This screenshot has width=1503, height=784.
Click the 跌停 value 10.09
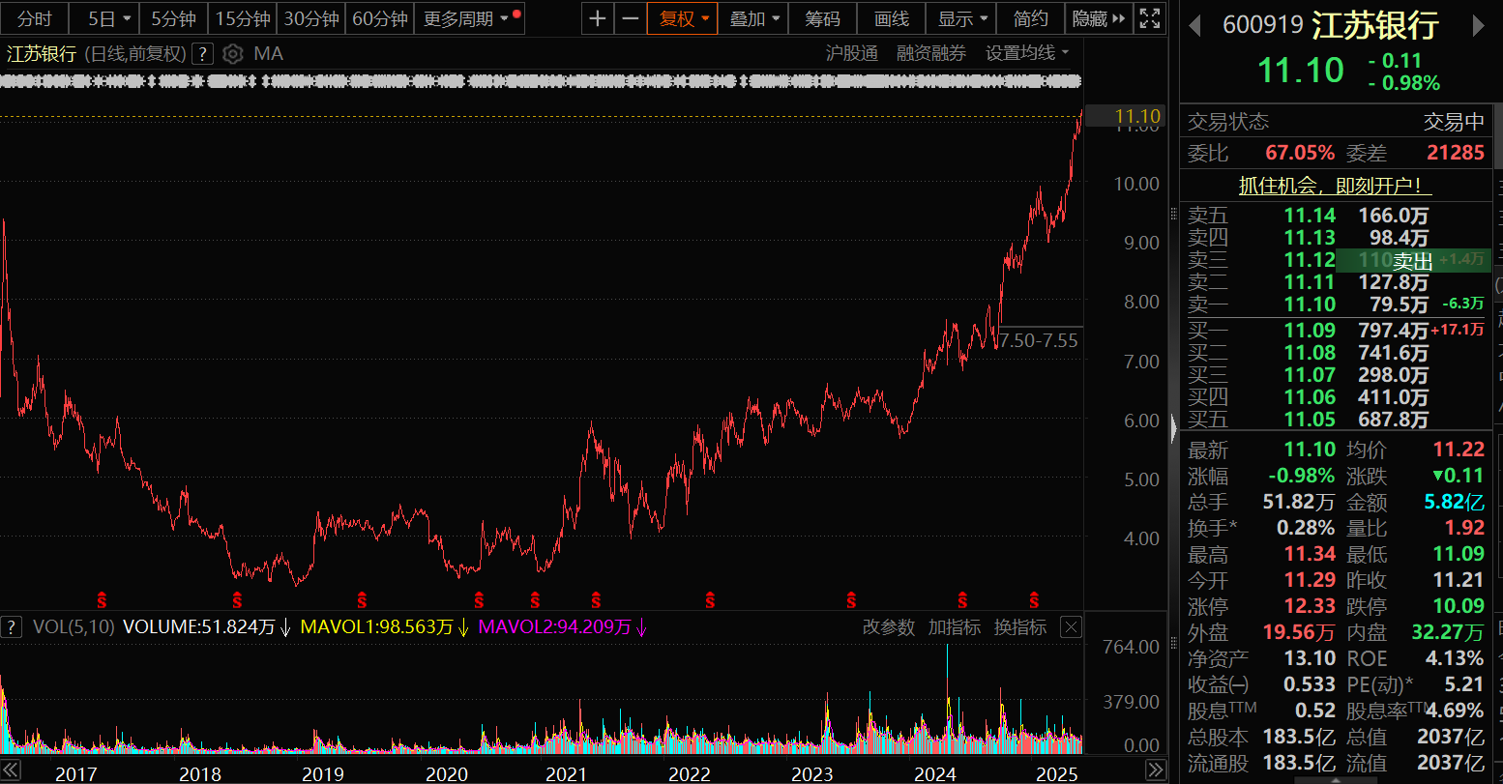click(x=1459, y=606)
